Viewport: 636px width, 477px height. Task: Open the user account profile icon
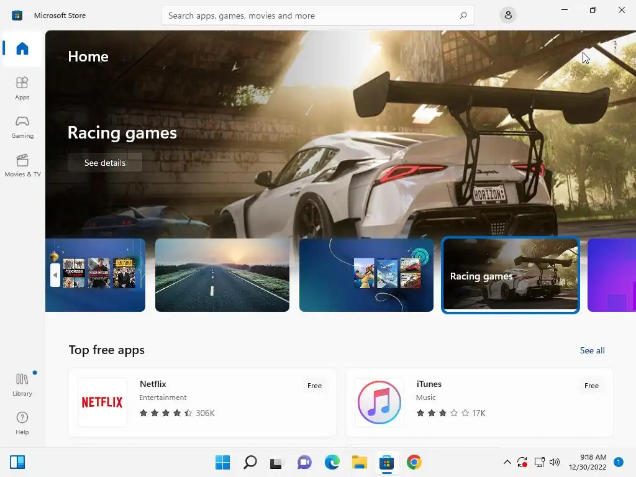(x=508, y=16)
